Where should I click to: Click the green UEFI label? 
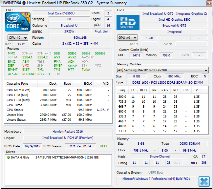pyautogui.click(x=103, y=146)
